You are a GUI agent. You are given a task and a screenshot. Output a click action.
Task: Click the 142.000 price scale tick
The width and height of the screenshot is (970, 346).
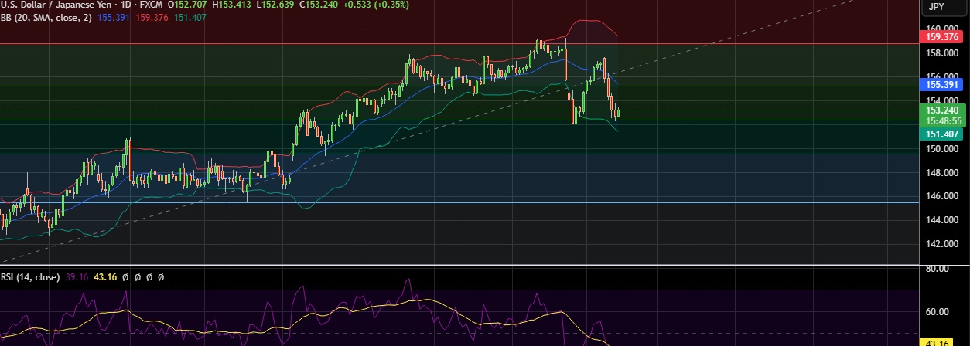941,245
